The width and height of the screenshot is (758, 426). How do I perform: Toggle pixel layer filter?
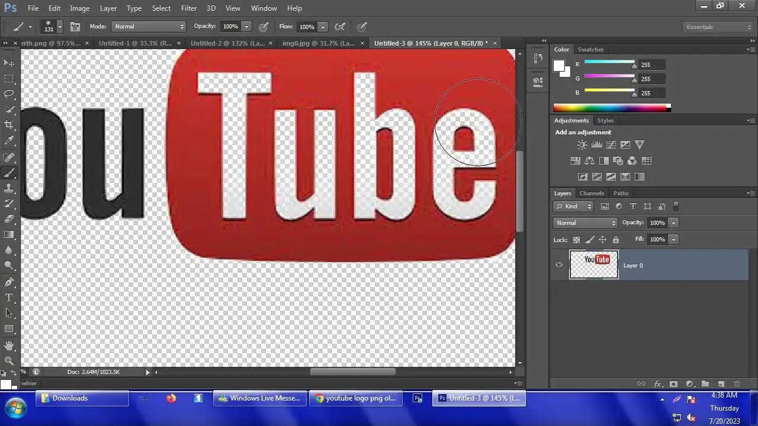605,206
